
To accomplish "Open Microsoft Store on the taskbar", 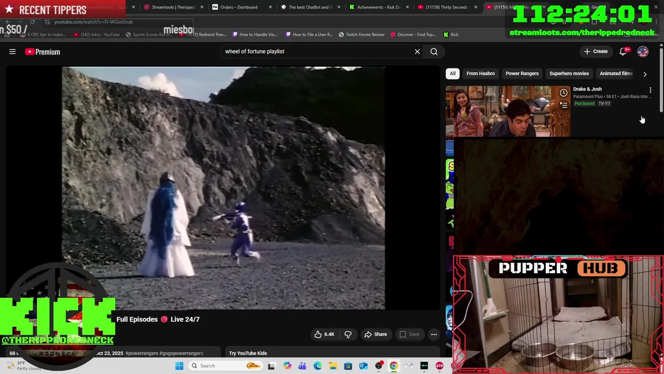I will (x=348, y=366).
